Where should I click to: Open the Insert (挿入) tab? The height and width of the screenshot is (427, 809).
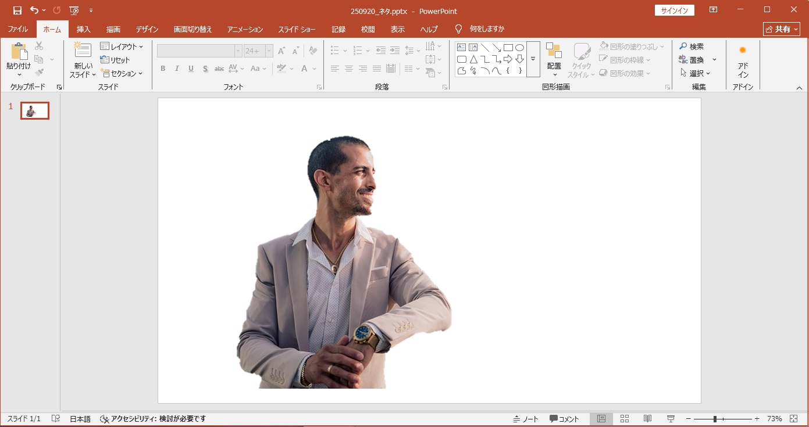point(83,29)
